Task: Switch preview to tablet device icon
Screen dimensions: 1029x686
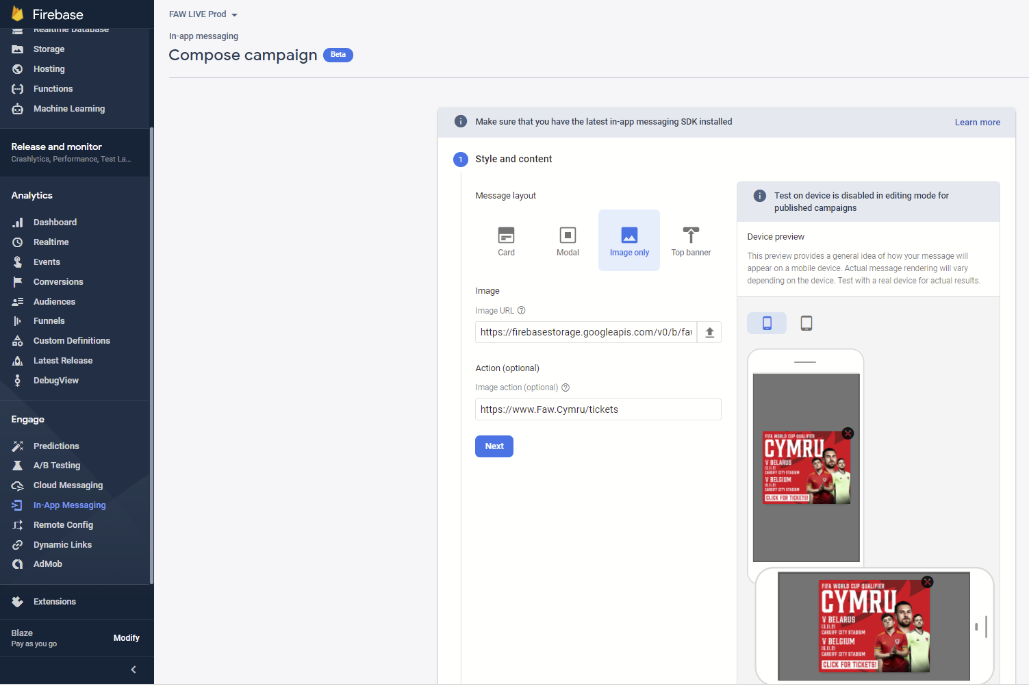Action: [x=806, y=323]
